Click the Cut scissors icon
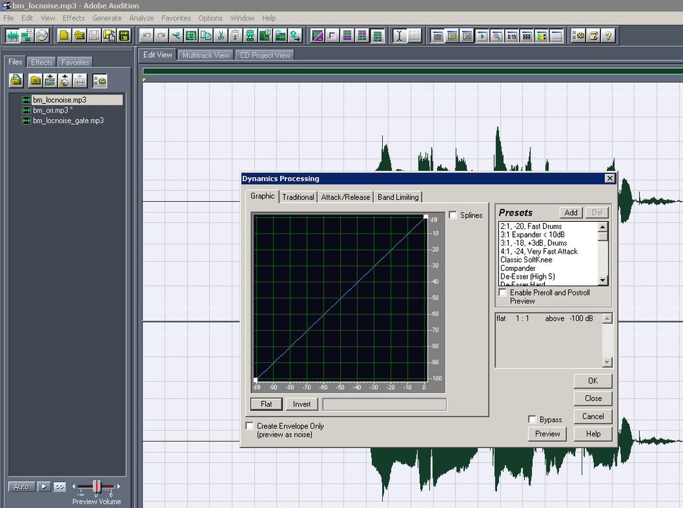Viewport: 683px width, 508px height. click(x=221, y=36)
